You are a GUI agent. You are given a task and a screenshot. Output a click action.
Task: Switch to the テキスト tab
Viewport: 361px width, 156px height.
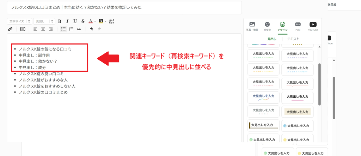(x=293, y=39)
